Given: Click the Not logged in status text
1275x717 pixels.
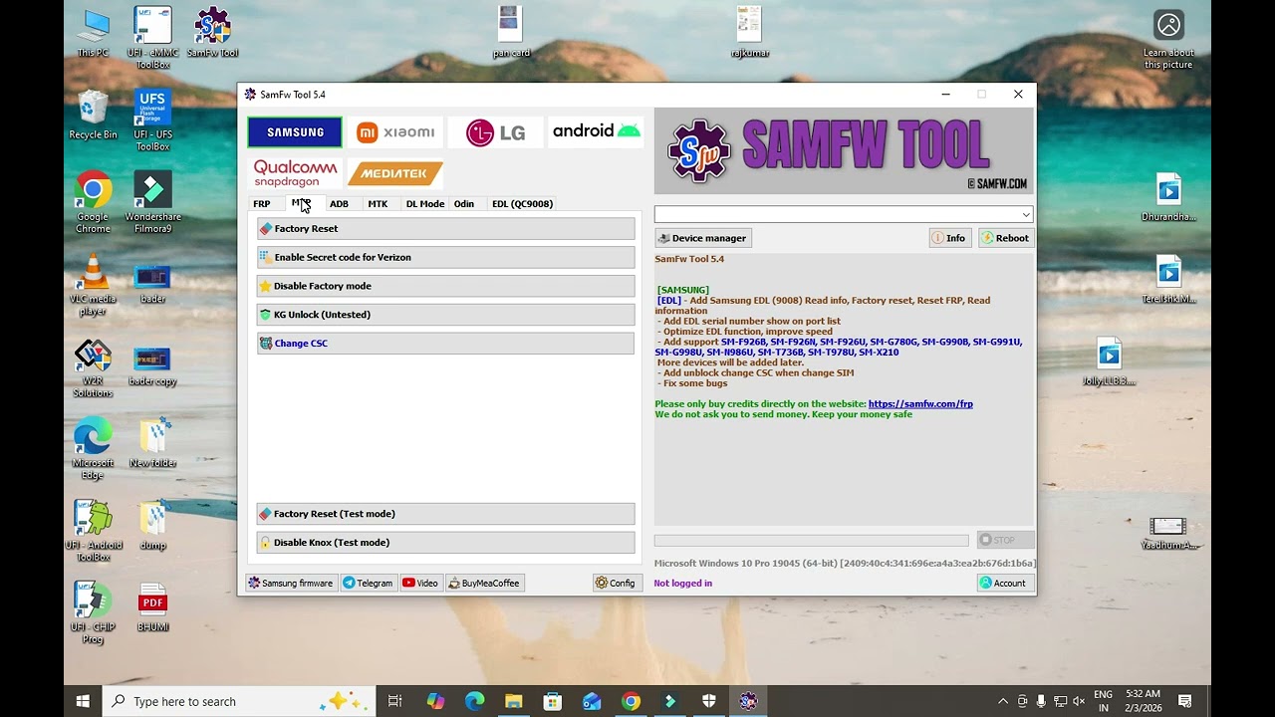Looking at the screenshot, I should coord(683,584).
